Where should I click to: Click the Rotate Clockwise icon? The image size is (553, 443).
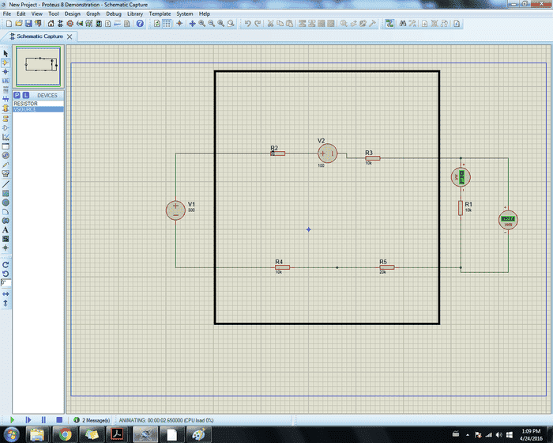[6, 264]
